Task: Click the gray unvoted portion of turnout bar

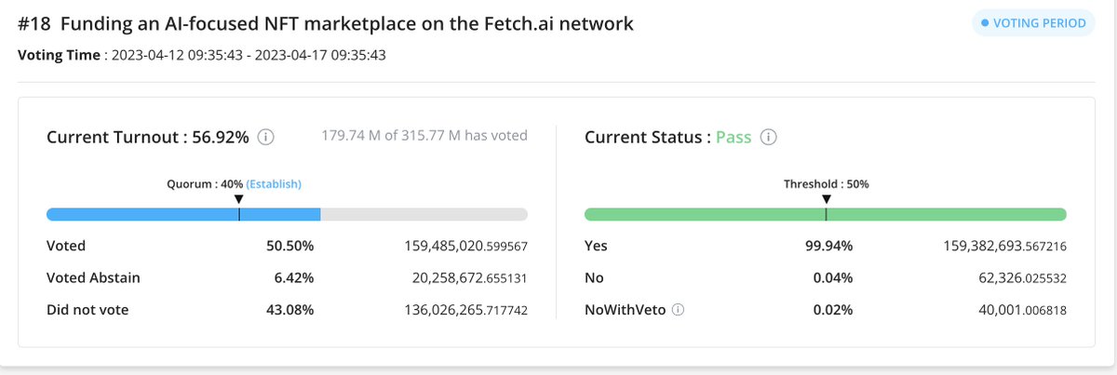Action: 424,214
